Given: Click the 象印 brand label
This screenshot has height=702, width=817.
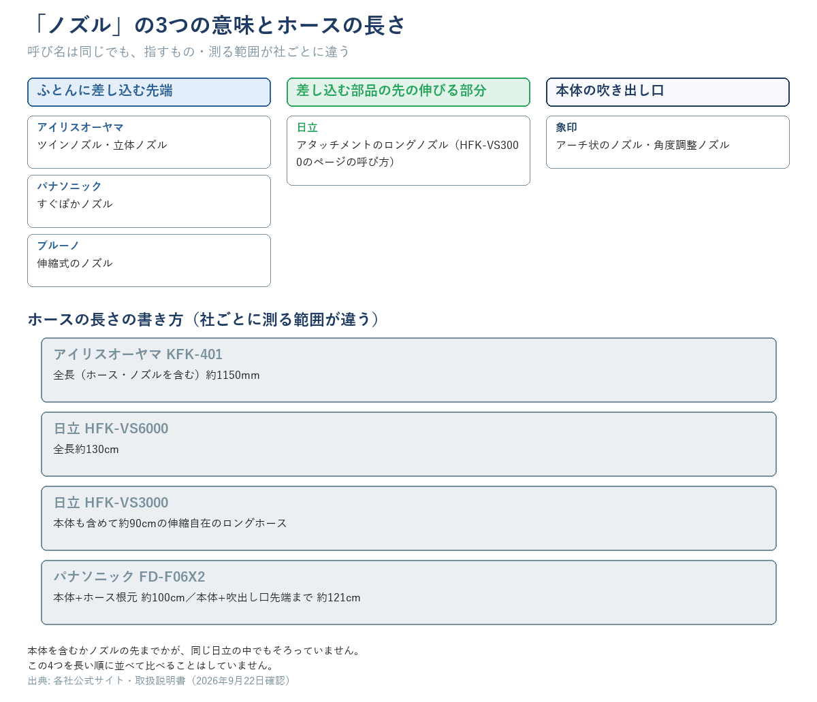Looking at the screenshot, I should pos(566,127).
